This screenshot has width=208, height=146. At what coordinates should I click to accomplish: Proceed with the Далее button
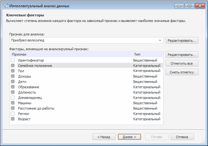point(129,137)
